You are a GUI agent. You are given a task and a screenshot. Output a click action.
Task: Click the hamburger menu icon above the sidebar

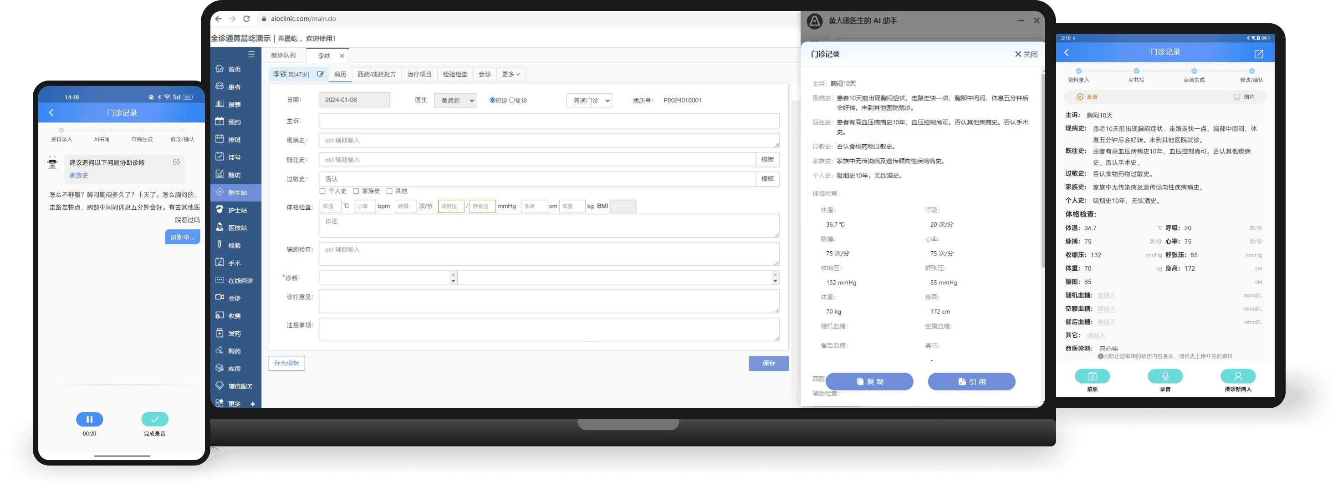(x=251, y=54)
